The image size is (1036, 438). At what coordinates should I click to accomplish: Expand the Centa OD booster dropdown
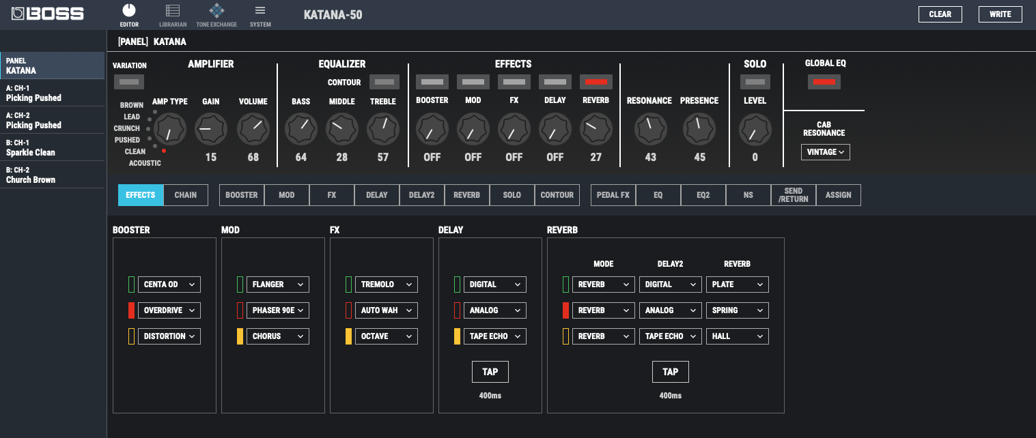point(169,284)
